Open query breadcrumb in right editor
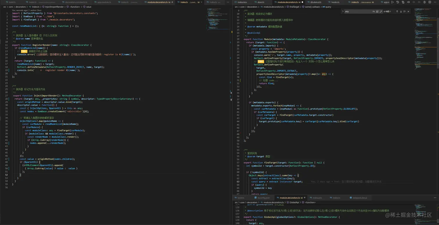The width and height of the screenshot is (439, 225). pos(327,7)
